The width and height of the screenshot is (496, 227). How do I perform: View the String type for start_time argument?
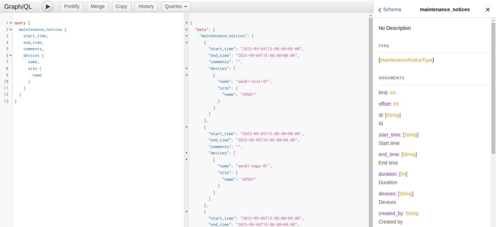point(410,135)
